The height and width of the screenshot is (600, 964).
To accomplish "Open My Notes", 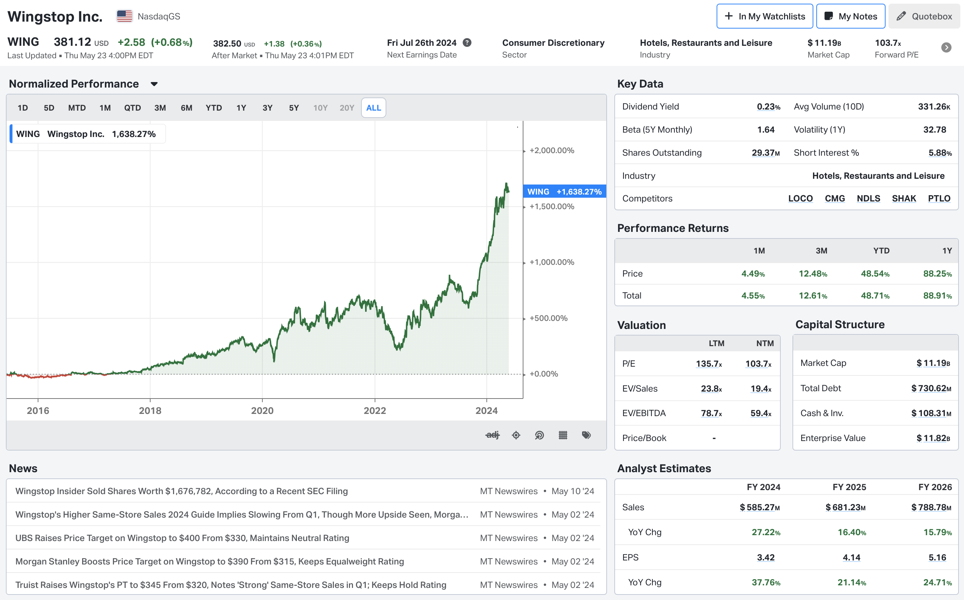I will coord(850,16).
